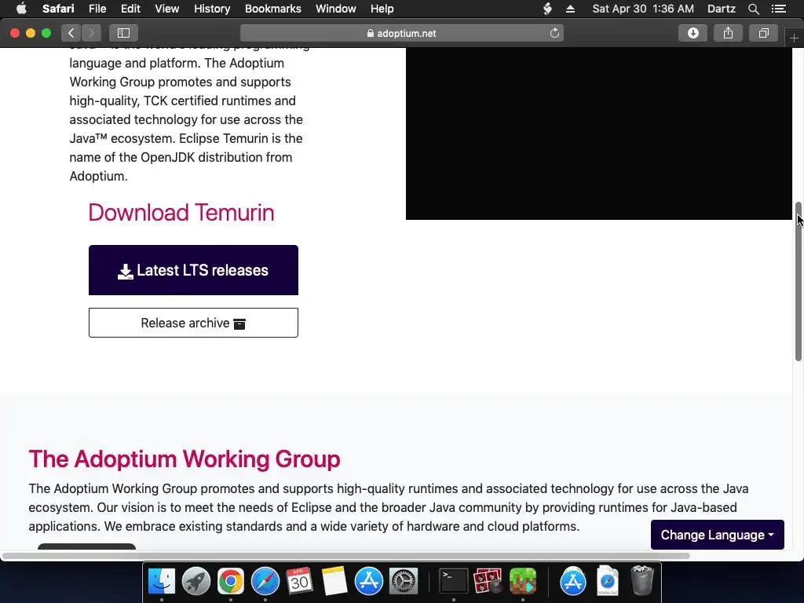Open System Preferences from the Dock

click(x=404, y=582)
